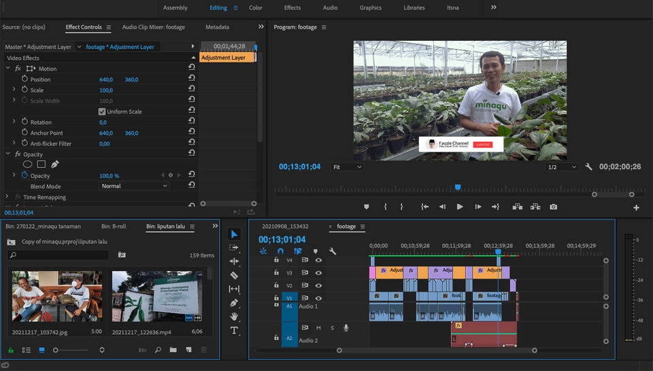Go to In point in Program monitor
653x371 pixels.
coord(424,207)
